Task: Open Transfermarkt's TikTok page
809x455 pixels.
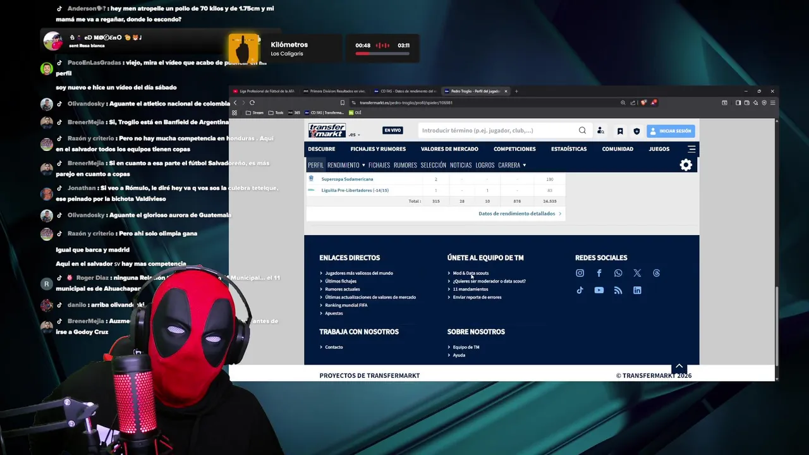Action: pos(580,290)
